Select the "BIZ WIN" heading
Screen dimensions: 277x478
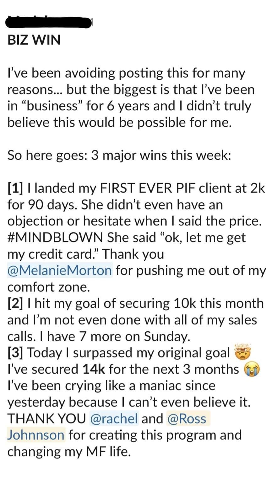click(34, 40)
